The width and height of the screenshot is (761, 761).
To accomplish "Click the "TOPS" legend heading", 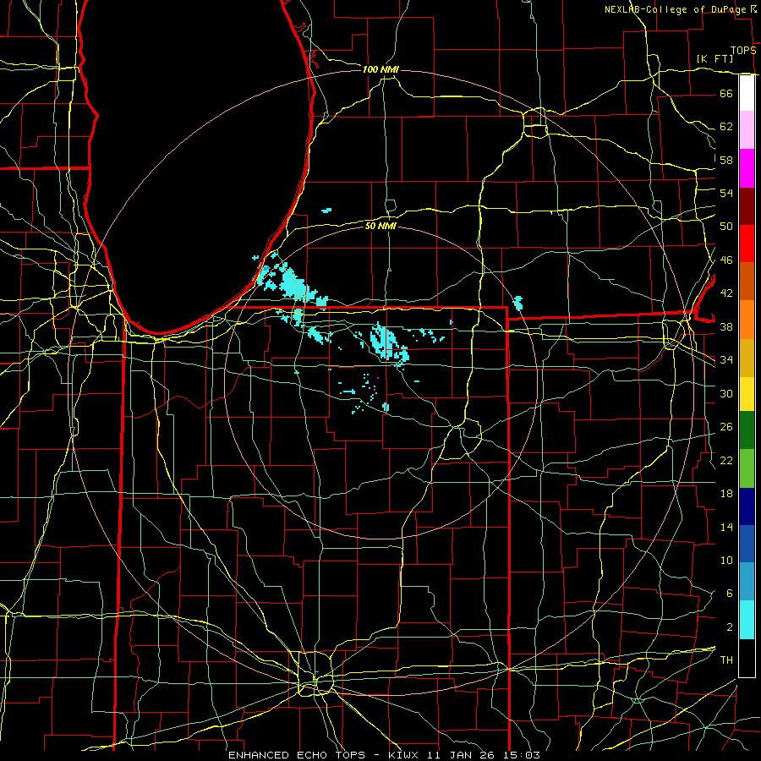I will [743, 51].
